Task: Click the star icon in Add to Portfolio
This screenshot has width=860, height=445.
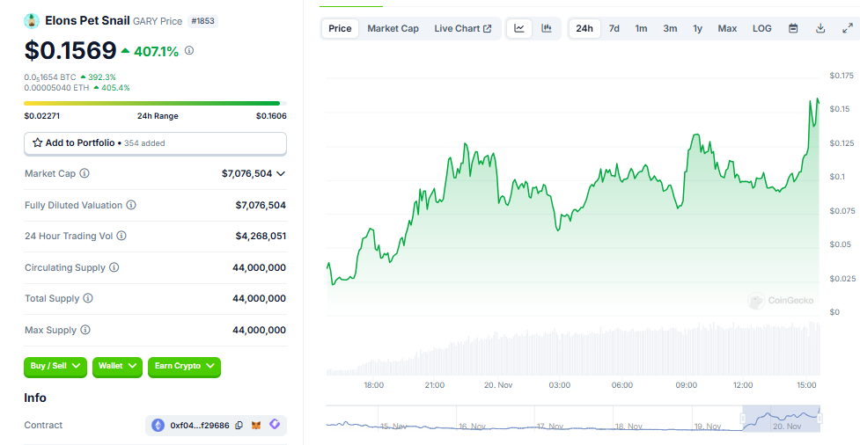Action: tap(37, 142)
